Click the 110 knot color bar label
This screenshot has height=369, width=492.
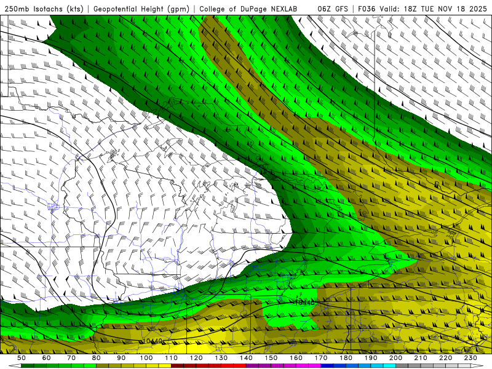click(x=171, y=358)
